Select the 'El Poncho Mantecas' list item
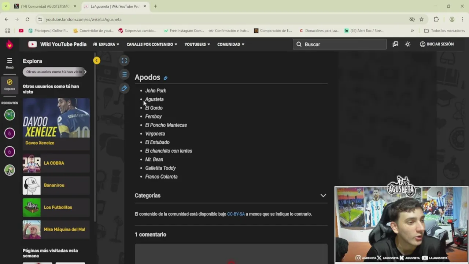Viewport: 469px width, 264px height. coord(166,125)
